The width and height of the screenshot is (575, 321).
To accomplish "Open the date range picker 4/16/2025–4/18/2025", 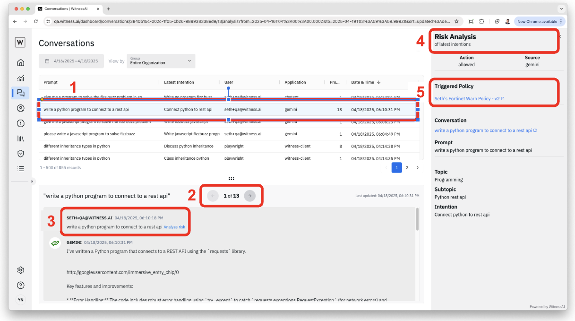I will tap(72, 61).
